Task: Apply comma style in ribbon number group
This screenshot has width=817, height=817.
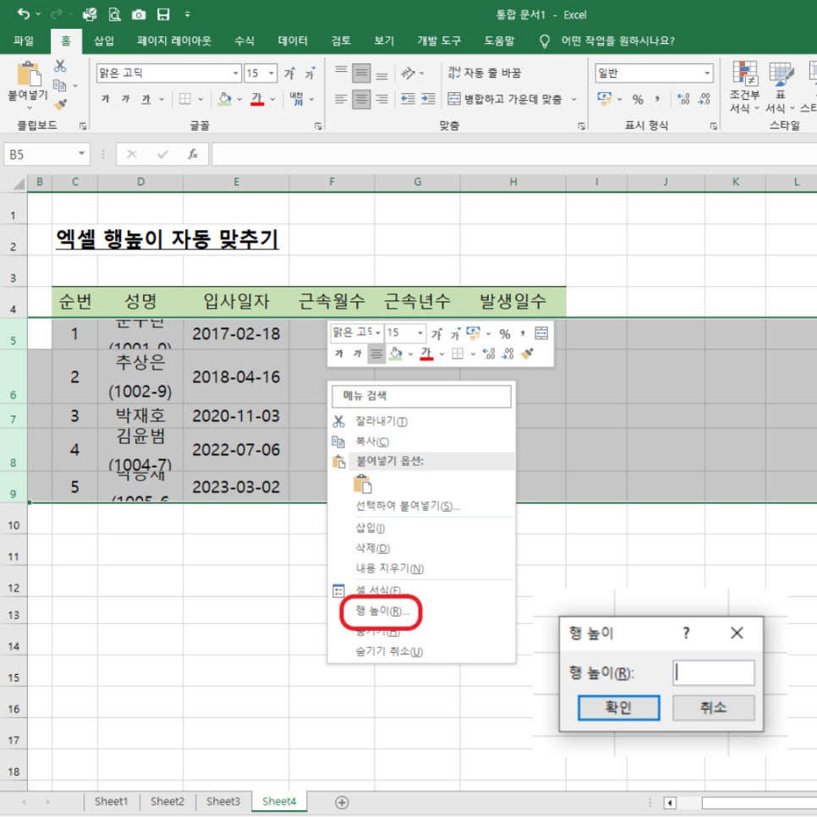Action: click(x=657, y=98)
